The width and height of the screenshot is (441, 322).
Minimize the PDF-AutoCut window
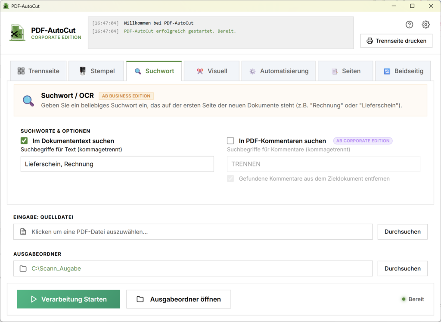(394, 6)
